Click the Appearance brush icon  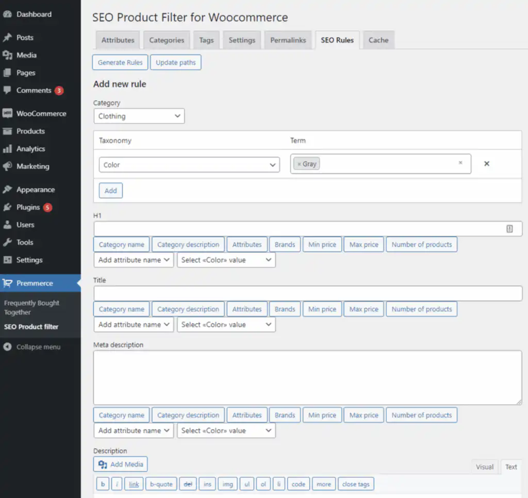pyautogui.click(x=7, y=190)
